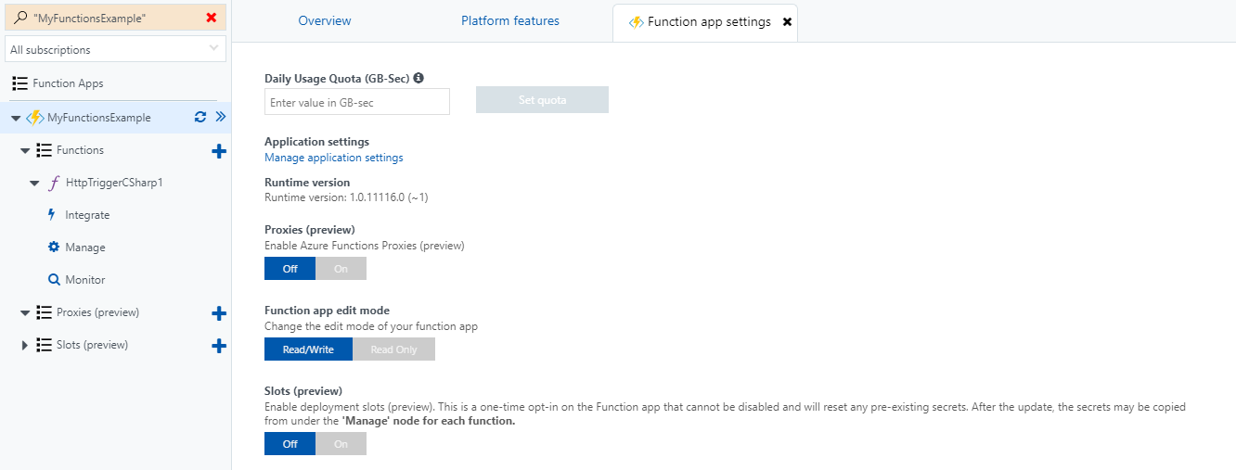Switch to the Platform features tab
The image size is (1236, 470).
tap(510, 20)
